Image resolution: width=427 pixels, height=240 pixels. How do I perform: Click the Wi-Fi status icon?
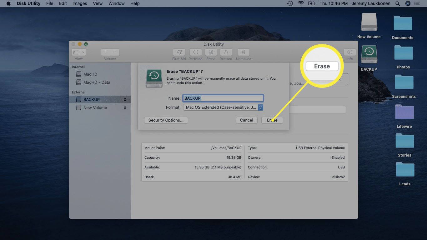301,3
